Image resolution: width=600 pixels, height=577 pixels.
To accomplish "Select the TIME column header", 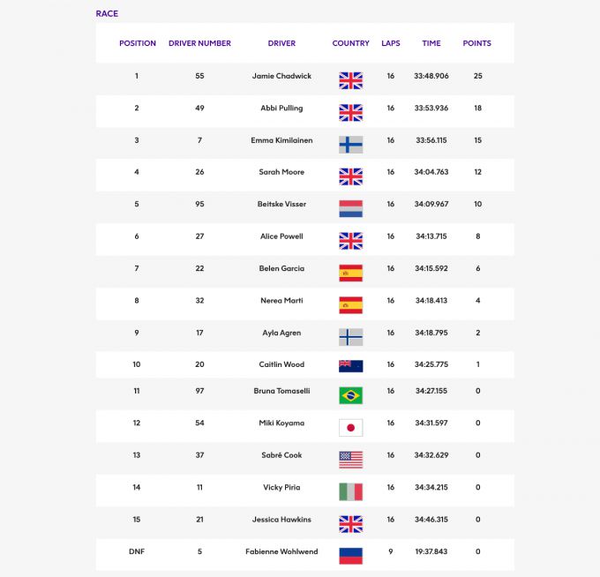I will (431, 43).
